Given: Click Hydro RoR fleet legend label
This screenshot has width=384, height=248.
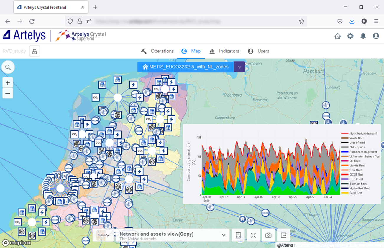Looking at the screenshot, I should [x=360, y=188].
